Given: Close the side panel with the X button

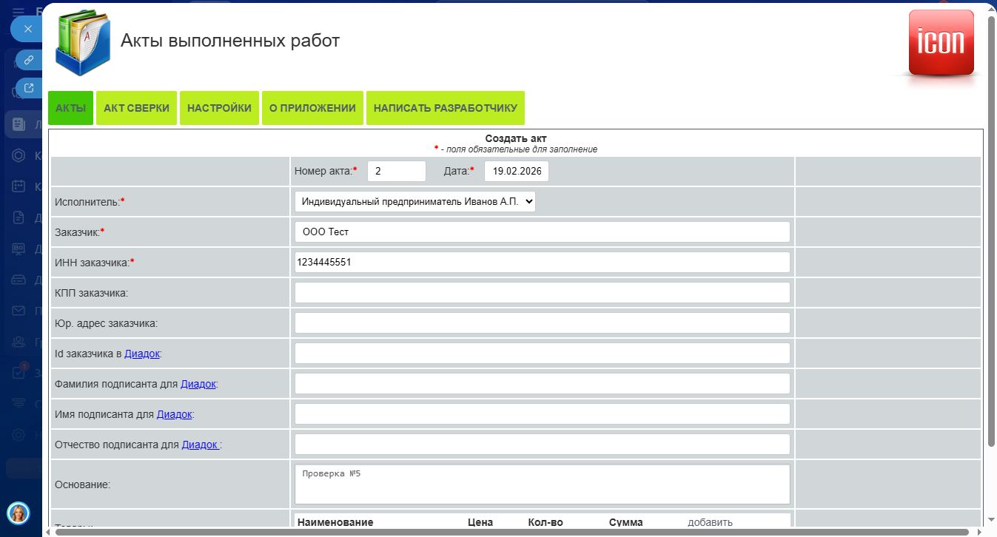Looking at the screenshot, I should pyautogui.click(x=27, y=29).
